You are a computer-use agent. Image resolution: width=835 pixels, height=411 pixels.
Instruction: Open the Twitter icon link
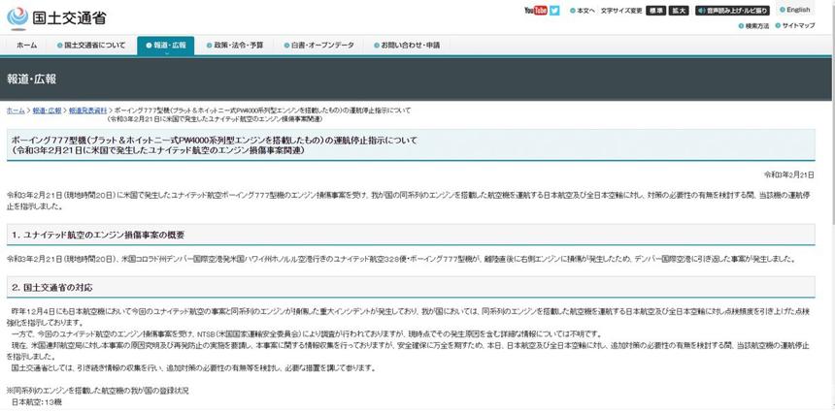554,11
